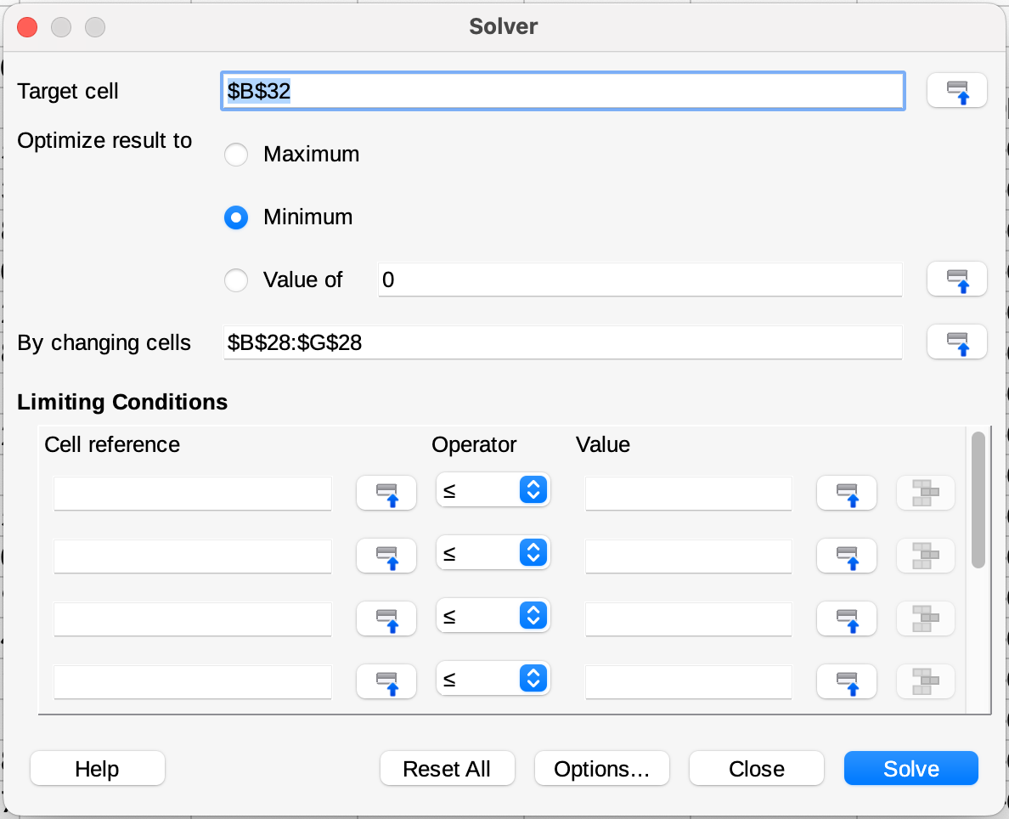Screen dimensions: 1009x819
Task: Click shrink icon next to Target cell field
Action: pyautogui.click(x=956, y=91)
